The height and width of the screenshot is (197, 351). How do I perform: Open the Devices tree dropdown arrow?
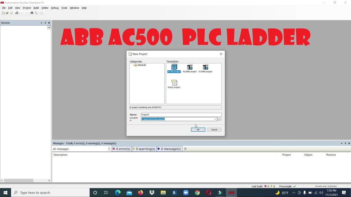point(49,28)
